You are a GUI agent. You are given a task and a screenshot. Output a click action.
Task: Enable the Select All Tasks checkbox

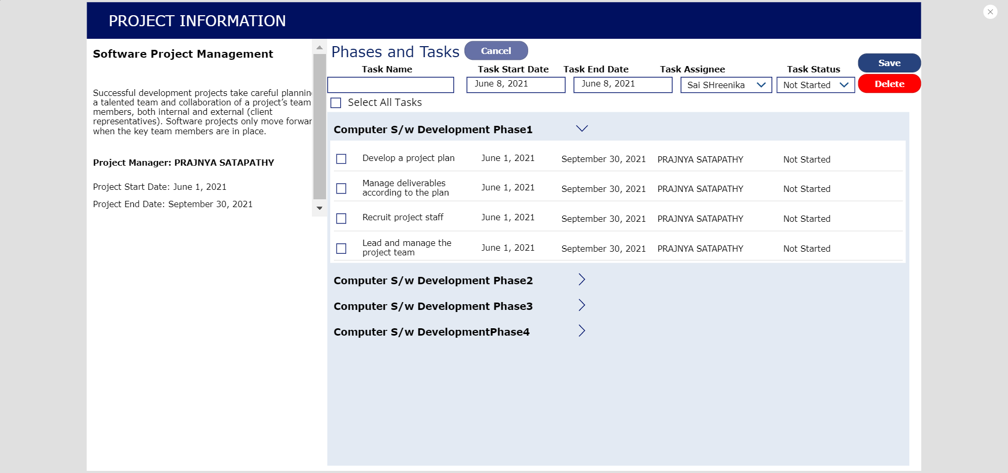point(336,103)
